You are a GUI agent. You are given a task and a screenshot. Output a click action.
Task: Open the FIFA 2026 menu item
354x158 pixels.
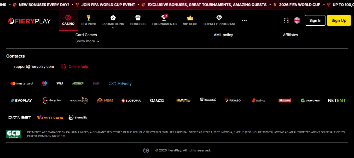click(x=88, y=20)
